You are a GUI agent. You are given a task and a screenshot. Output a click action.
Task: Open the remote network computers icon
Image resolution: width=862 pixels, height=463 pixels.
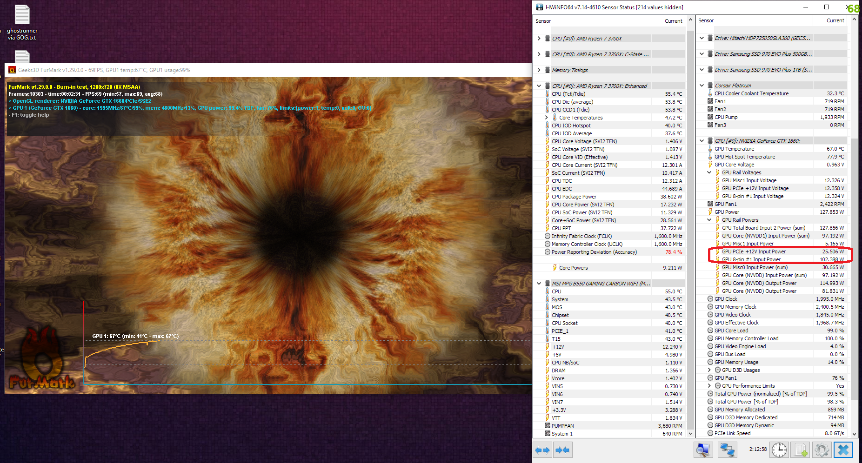[x=727, y=450]
